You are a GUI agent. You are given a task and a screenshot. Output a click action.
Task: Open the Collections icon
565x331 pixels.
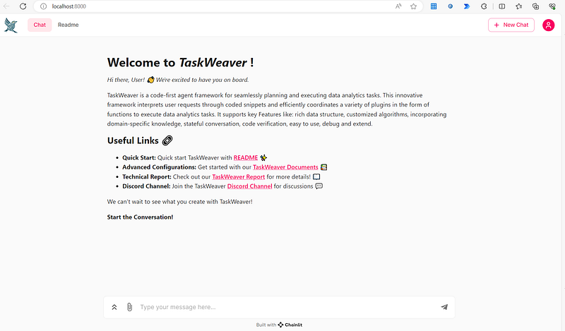tap(535, 6)
